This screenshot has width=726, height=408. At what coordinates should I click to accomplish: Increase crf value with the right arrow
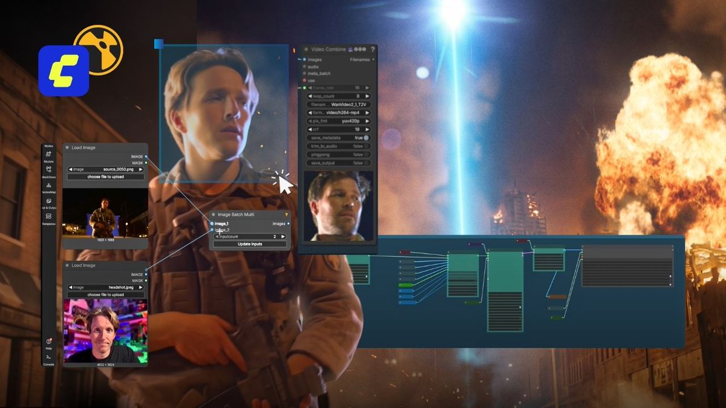click(x=367, y=129)
